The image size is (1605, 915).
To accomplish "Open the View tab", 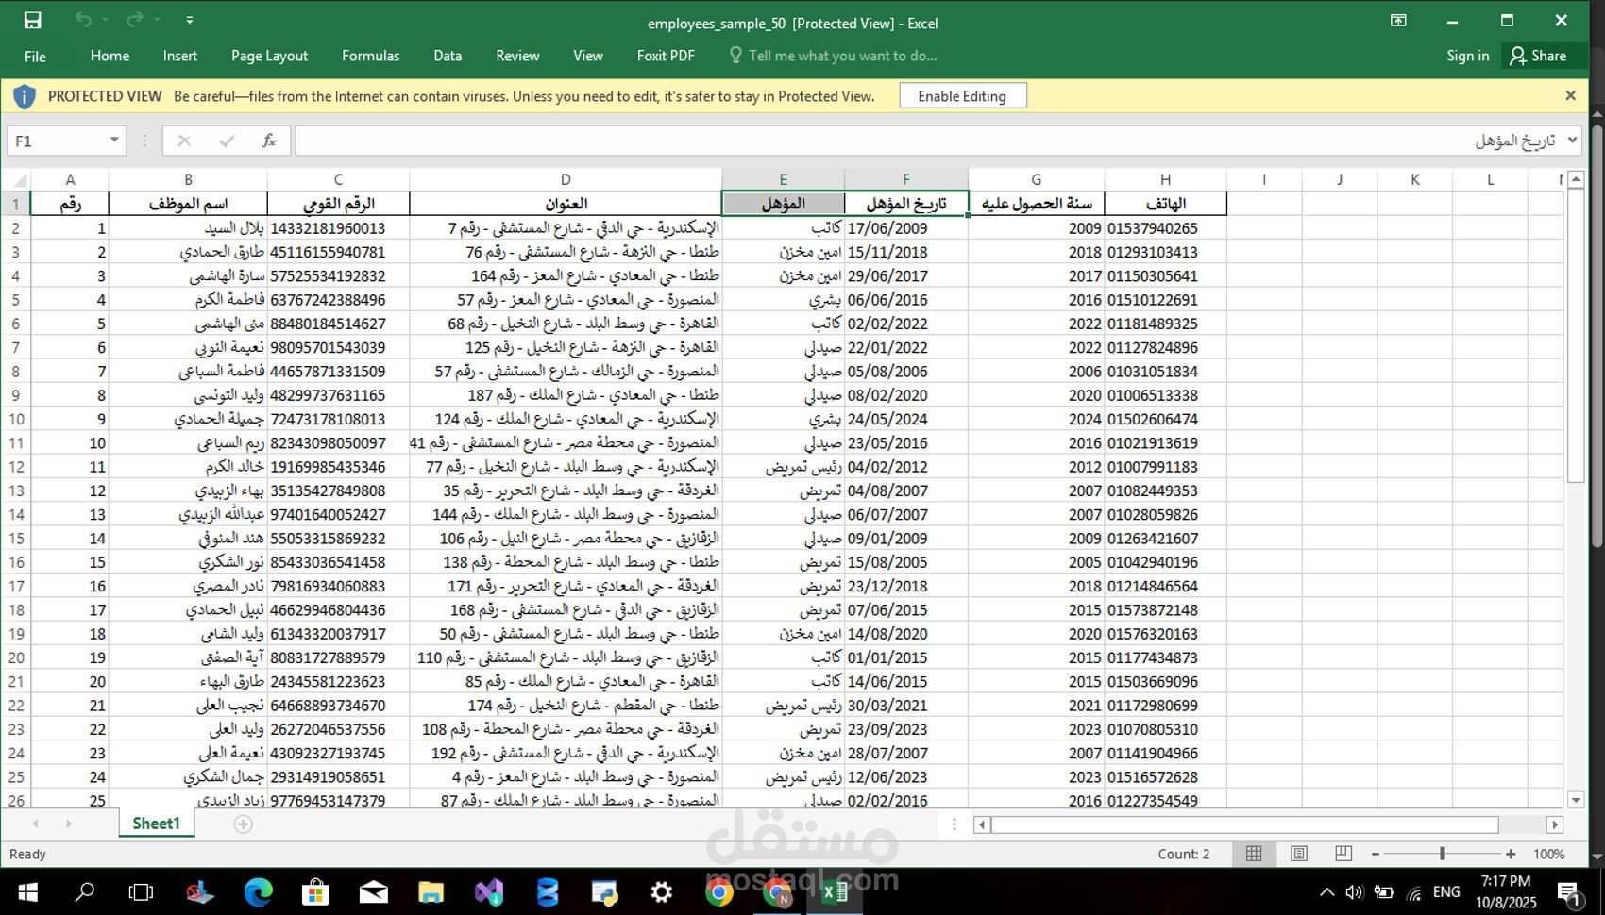I will 587,56.
